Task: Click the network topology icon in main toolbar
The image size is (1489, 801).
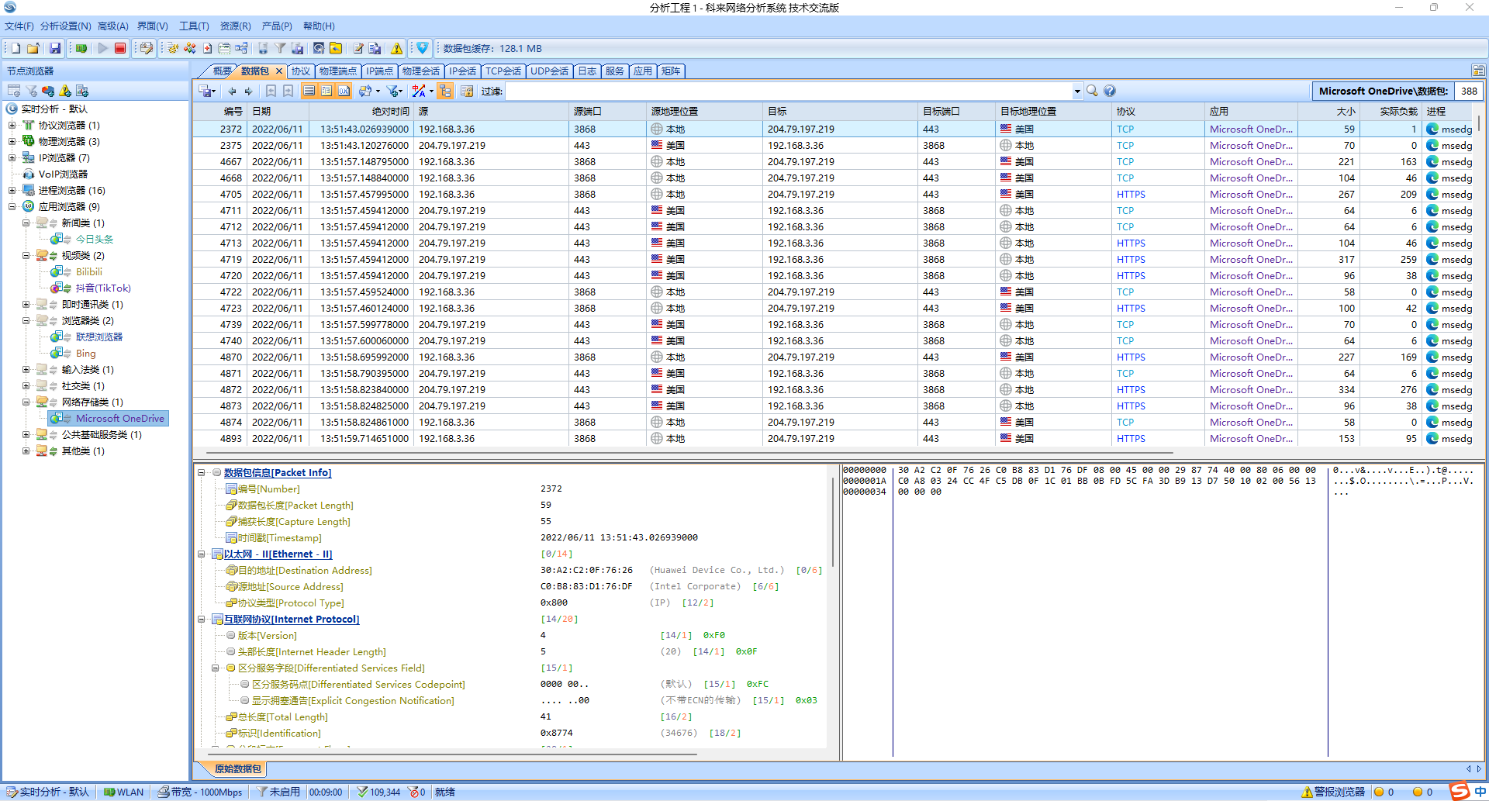Action: tap(241, 48)
